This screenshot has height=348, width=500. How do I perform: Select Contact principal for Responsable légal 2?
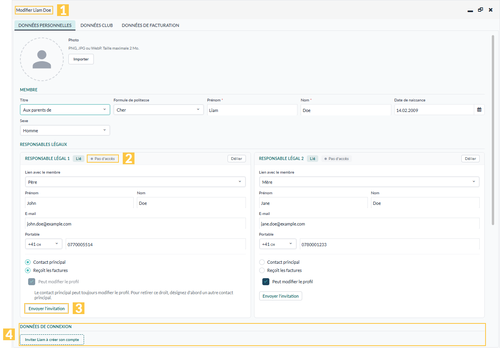[262, 262]
